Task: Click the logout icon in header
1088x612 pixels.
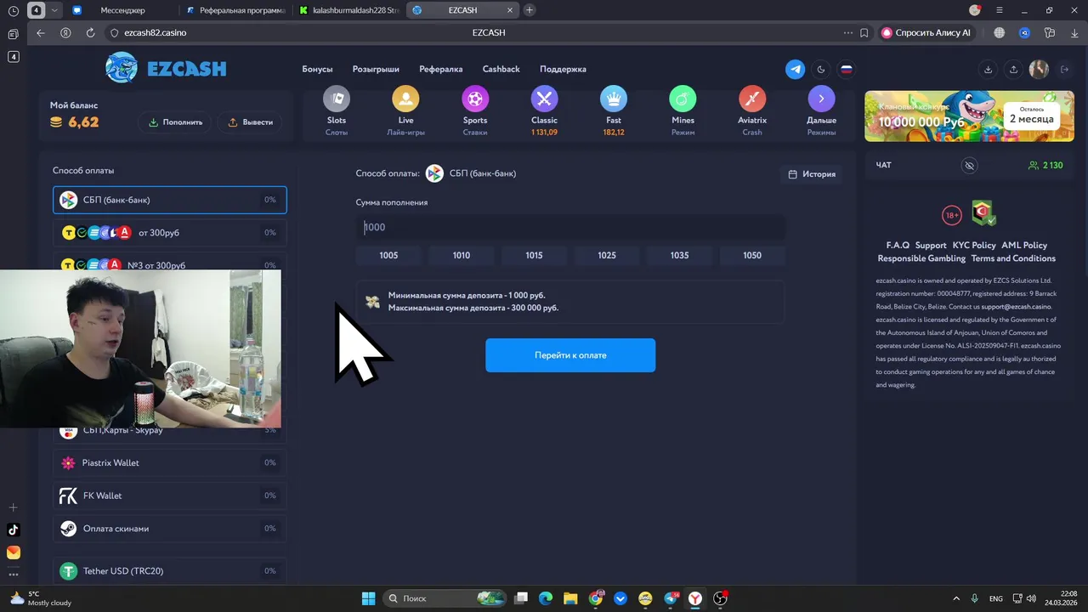Action: 1066,70
